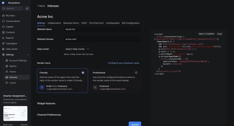
Task: Click the Acme Inc inbox title
Action: coord(45,17)
